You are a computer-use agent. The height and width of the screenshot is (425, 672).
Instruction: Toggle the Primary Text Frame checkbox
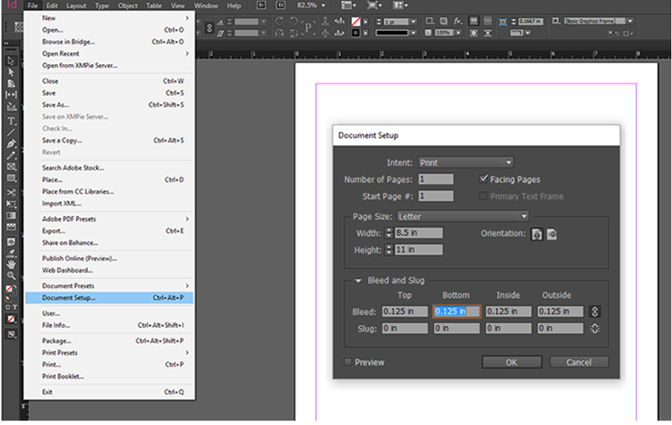tap(484, 196)
